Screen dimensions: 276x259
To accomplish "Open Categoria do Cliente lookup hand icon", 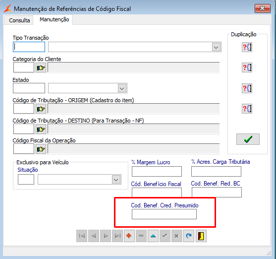I will [x=41, y=67].
